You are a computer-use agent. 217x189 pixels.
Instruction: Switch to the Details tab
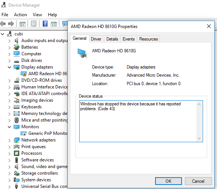(x=112, y=39)
